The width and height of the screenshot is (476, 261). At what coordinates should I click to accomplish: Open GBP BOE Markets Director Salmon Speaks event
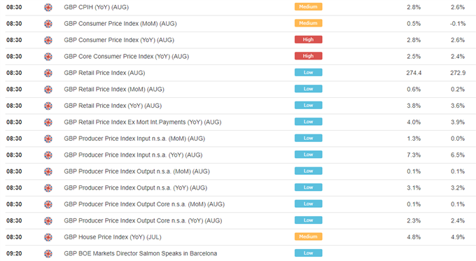(140, 253)
